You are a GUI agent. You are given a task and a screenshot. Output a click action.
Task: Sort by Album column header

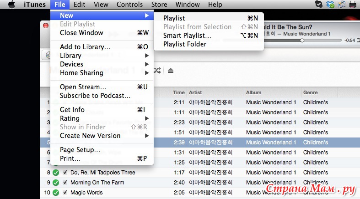[254, 92]
